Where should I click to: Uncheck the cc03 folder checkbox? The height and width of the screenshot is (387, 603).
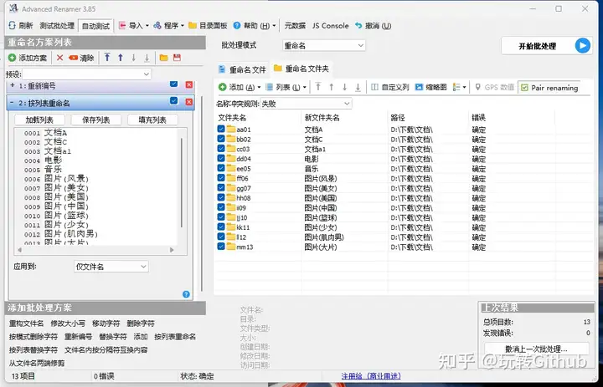point(221,149)
